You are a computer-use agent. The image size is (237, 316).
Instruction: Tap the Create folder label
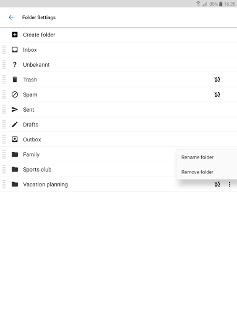tap(39, 35)
